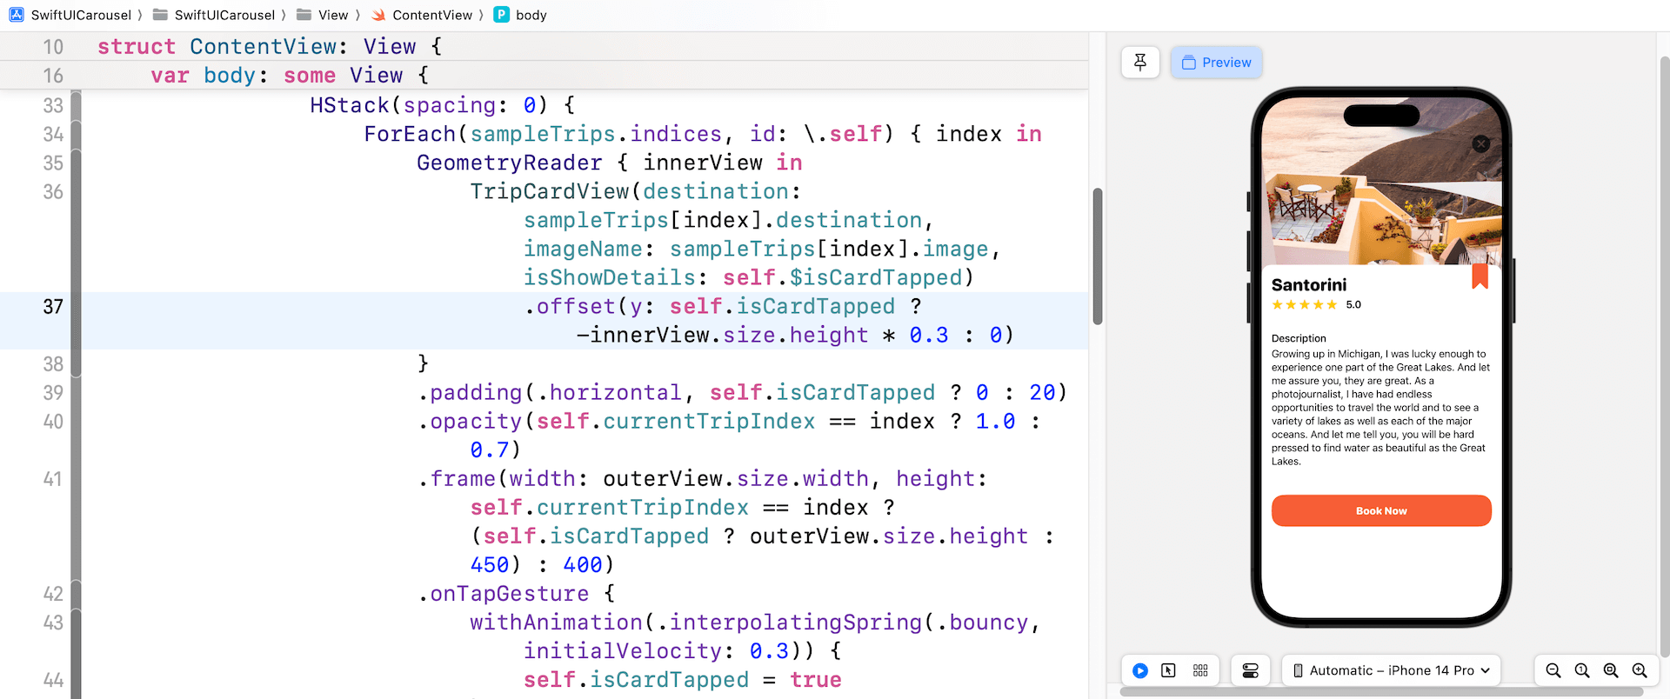Switch to selectable preview mode (cursor icon)
The width and height of the screenshot is (1670, 699).
click(x=1169, y=670)
